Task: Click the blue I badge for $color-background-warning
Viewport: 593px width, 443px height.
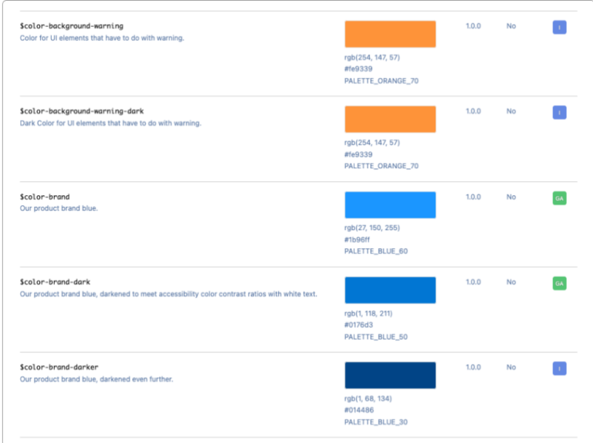Action: click(559, 27)
